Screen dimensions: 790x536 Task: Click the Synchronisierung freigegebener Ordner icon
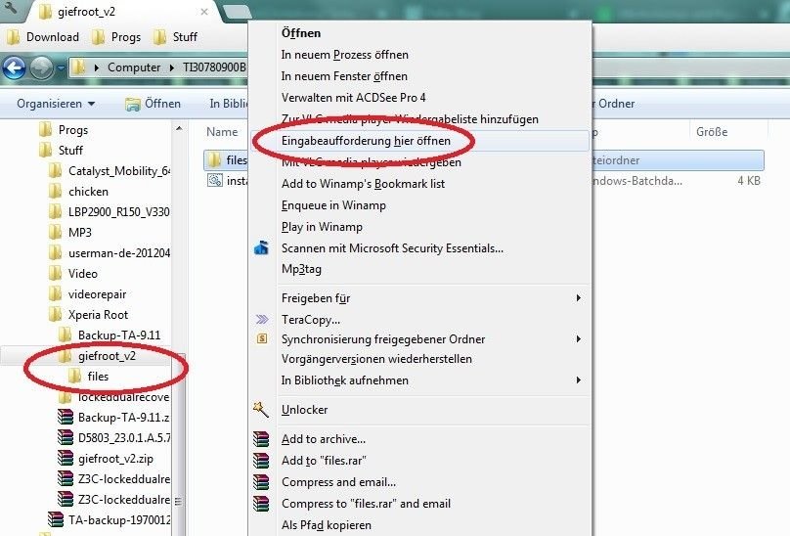(262, 338)
